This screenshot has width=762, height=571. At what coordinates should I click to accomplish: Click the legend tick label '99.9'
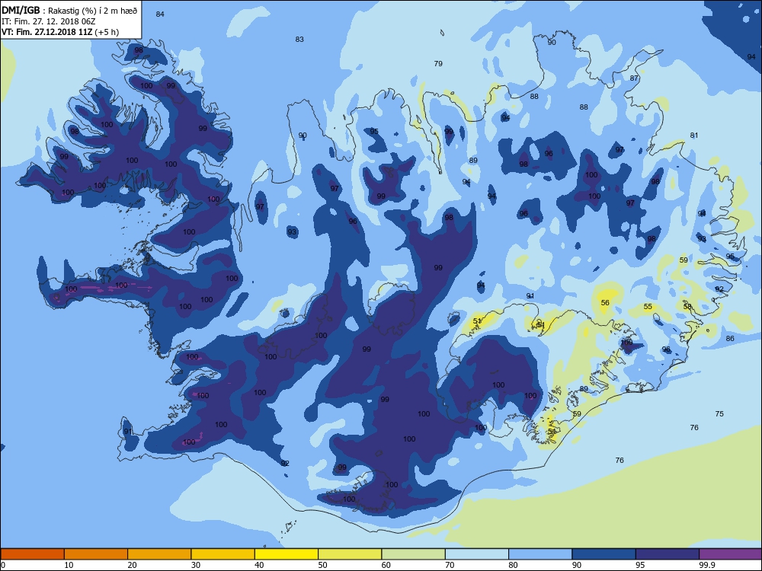(x=706, y=565)
